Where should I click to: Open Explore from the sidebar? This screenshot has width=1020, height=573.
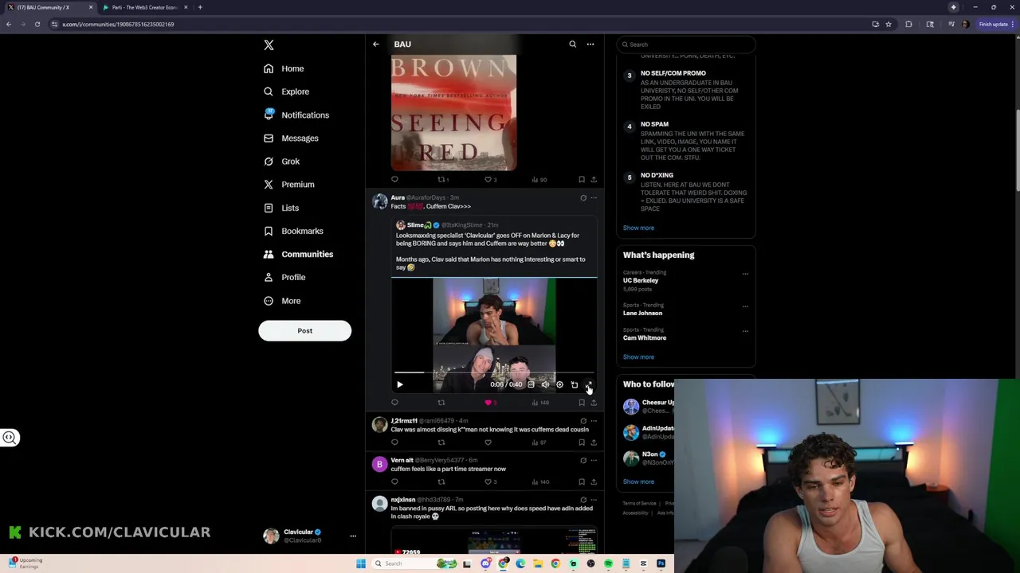point(287,92)
